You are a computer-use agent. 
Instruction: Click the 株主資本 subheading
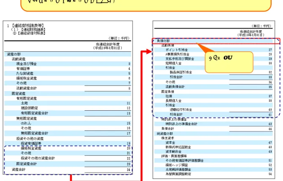(x=168, y=138)
